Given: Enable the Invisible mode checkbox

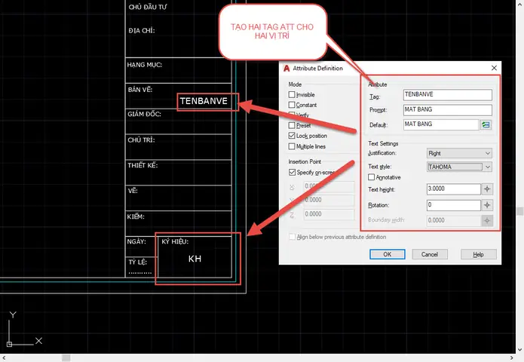Looking at the screenshot, I should tap(292, 94).
